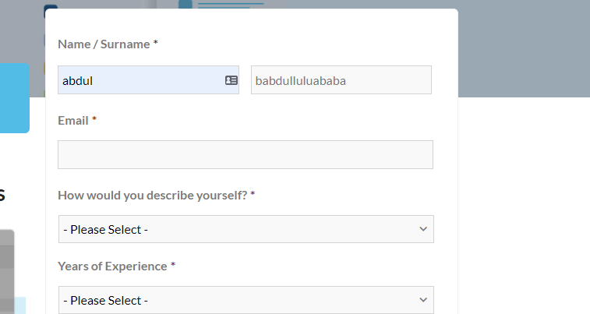Screen dimensions: 590x314
Task: Click the contact card autofill icon
Action: pyautogui.click(x=231, y=80)
